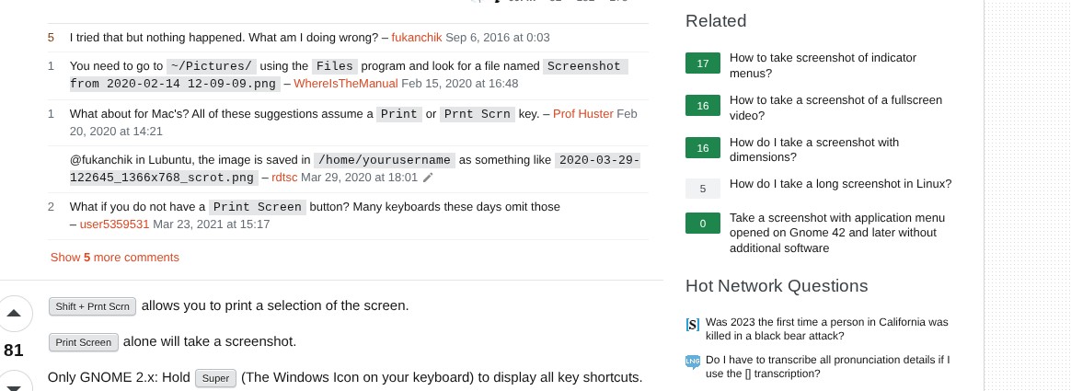The width and height of the screenshot is (1071, 391).
Task: Open "How do I take a long screenshot in Linux?"
Action: [840, 184]
